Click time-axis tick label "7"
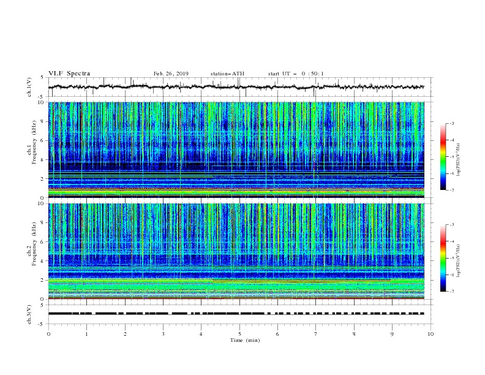485x375 pixels. point(315,334)
